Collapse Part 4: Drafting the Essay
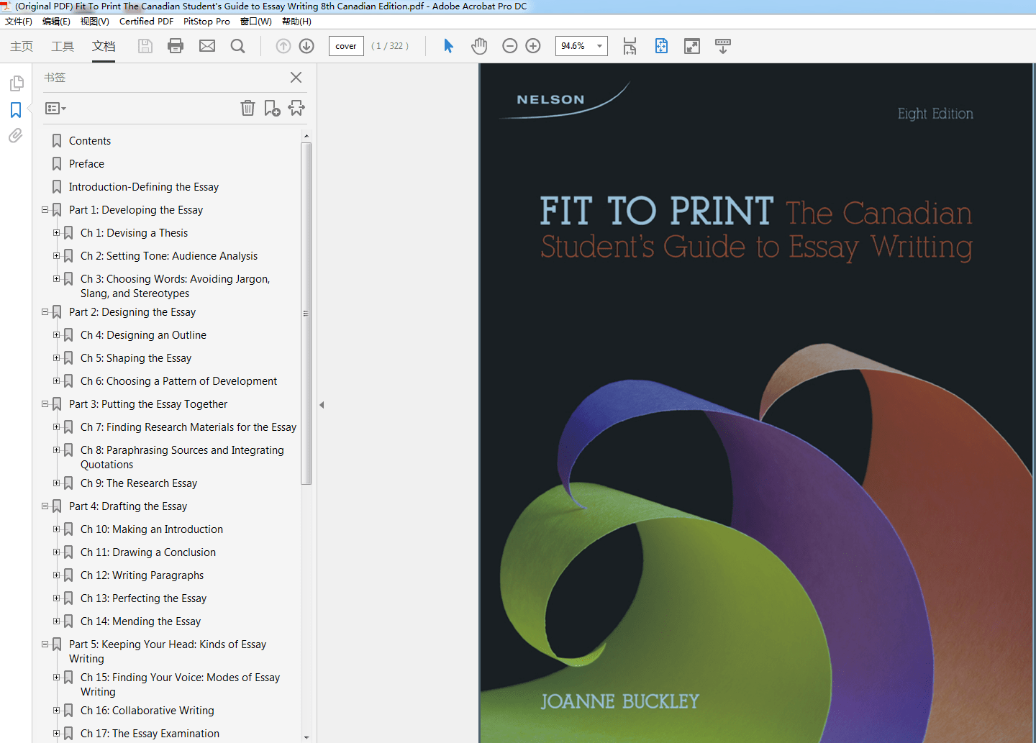 click(x=45, y=506)
